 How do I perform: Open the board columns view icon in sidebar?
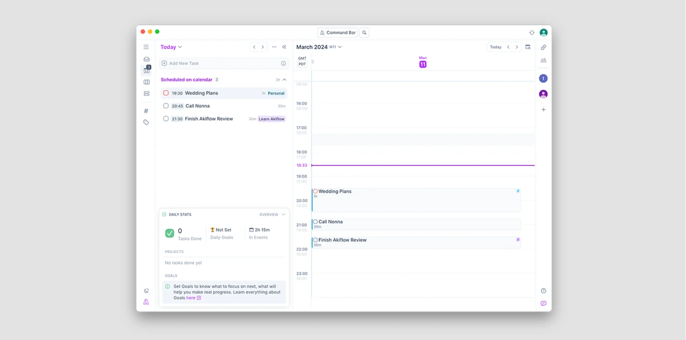tap(146, 82)
